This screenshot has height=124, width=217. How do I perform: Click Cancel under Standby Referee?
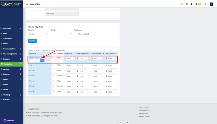pos(48,61)
